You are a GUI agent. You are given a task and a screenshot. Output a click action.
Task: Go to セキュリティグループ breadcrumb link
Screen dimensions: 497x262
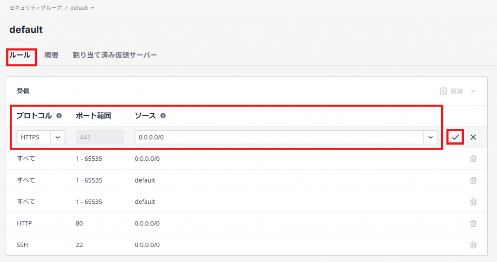point(35,8)
